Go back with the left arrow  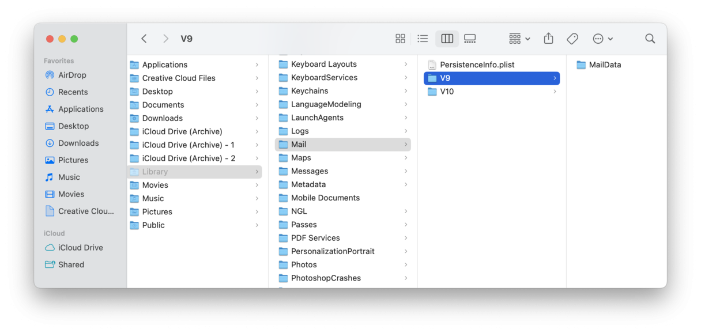pos(144,39)
